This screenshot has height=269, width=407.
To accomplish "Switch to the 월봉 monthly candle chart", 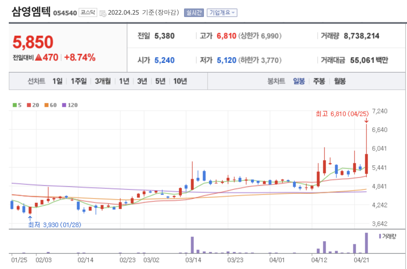I will [x=340, y=81].
